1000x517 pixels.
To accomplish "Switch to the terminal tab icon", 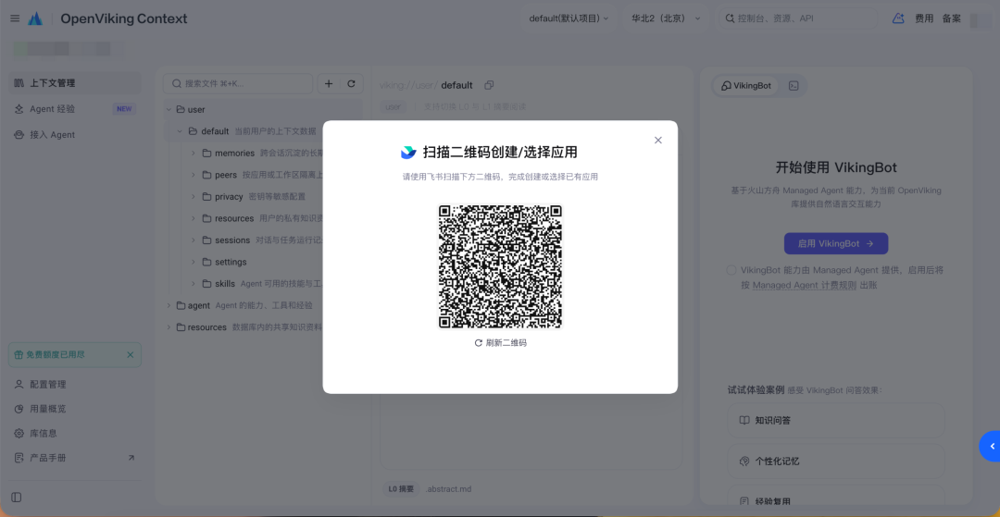I will click(x=794, y=85).
